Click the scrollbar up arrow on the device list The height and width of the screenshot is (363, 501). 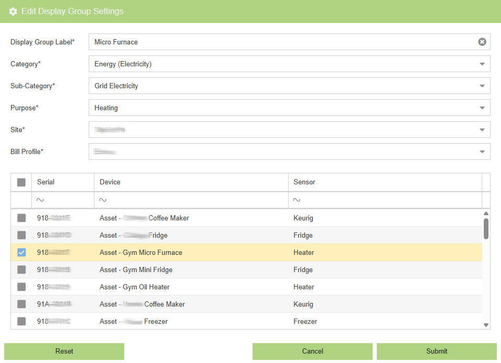click(x=486, y=213)
